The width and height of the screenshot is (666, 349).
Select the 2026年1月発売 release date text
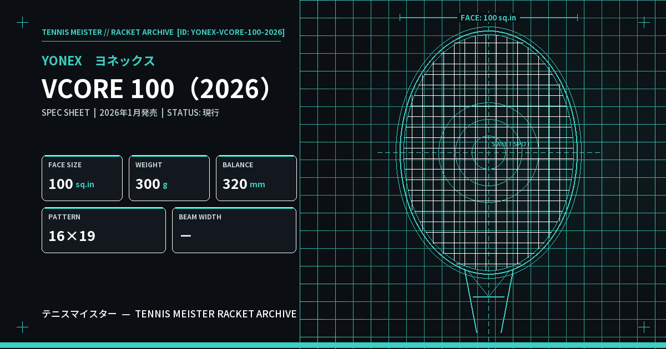(x=128, y=112)
